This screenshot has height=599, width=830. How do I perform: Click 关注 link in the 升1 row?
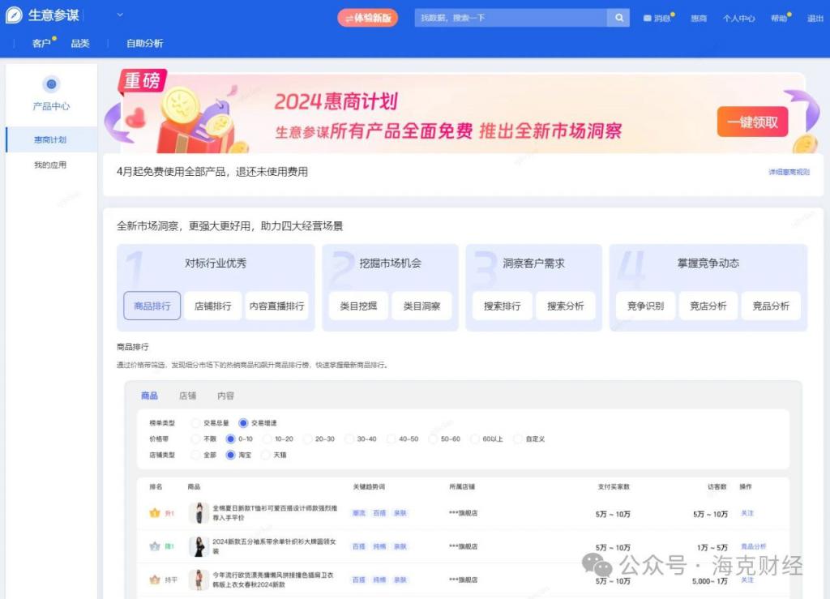[x=747, y=513]
